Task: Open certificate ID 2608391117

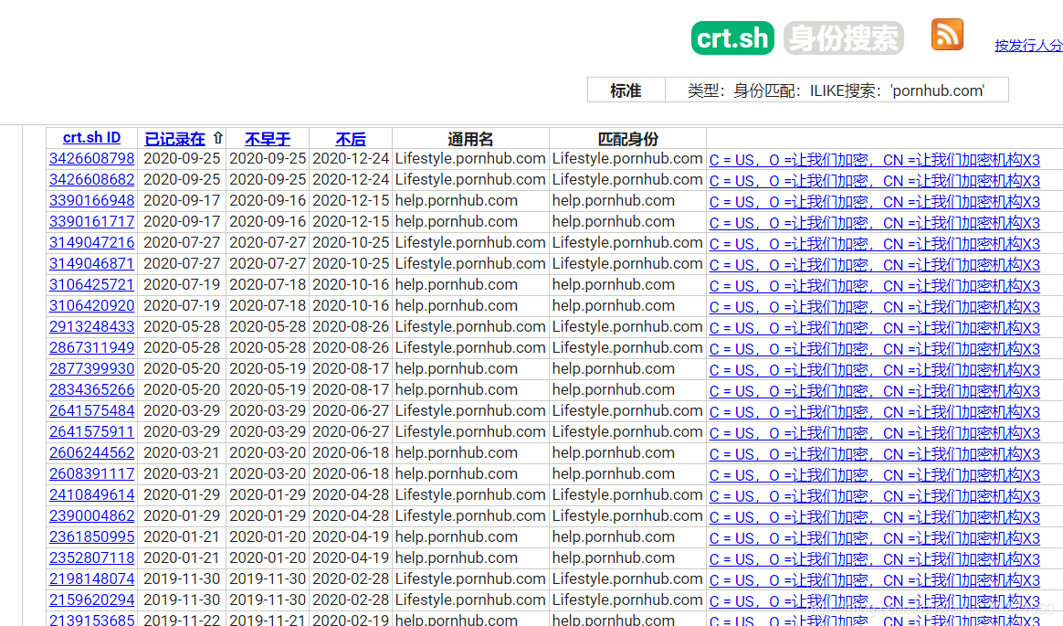Action: click(91, 474)
